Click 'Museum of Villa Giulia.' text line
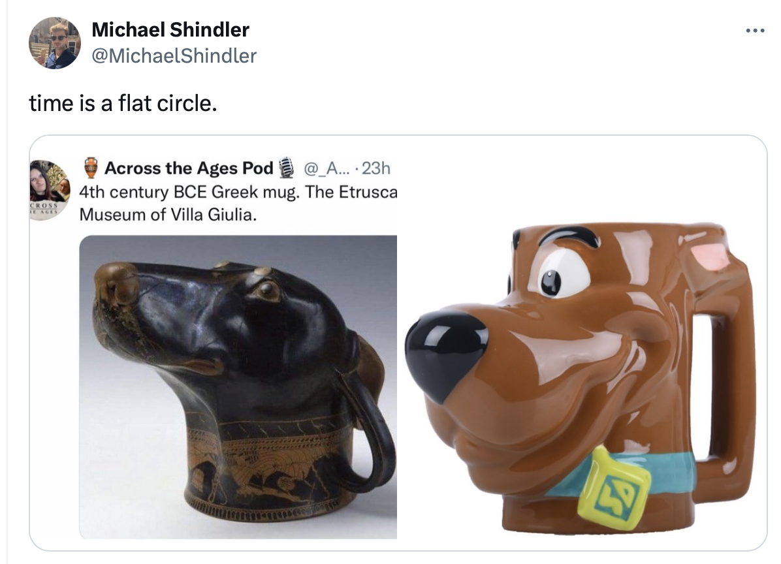Viewport: 781px width, 564px height. click(x=168, y=215)
